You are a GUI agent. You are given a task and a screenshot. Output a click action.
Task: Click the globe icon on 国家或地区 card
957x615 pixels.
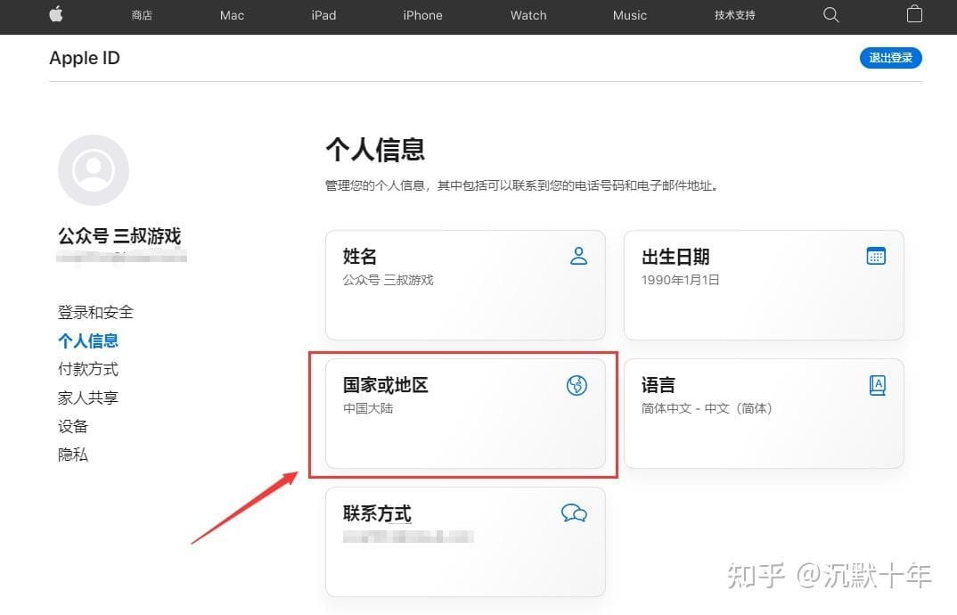tap(577, 385)
